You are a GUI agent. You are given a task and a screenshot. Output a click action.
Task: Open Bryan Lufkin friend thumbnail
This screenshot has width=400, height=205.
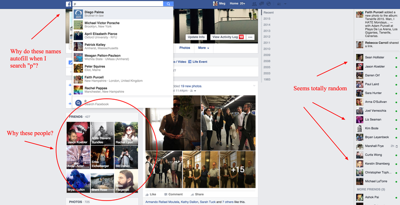point(78,181)
